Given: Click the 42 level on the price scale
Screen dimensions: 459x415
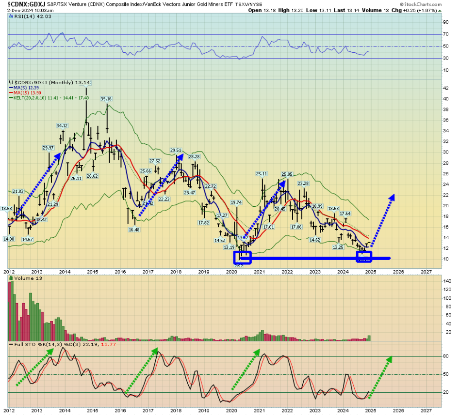Looking at the screenshot, I should pyautogui.click(x=446, y=88).
